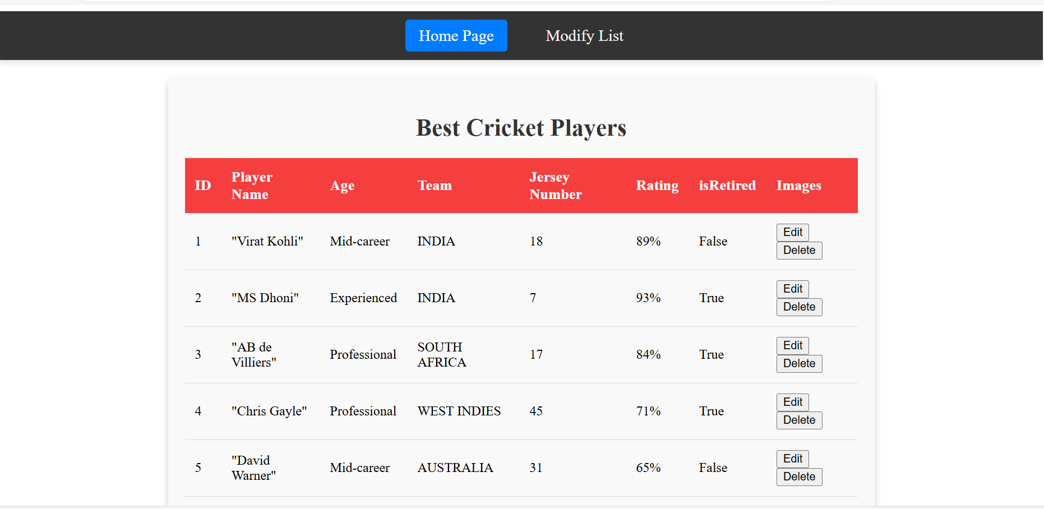Open the Home Page tab
Viewport: 1044px width, 509px height.
click(456, 35)
